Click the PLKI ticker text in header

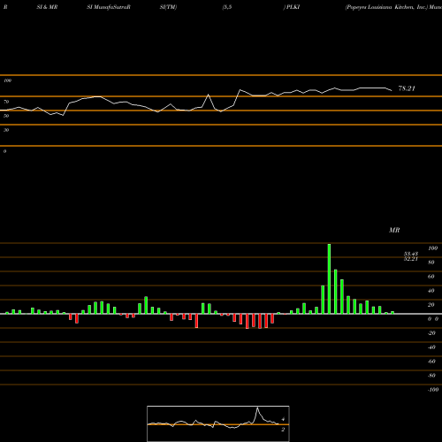[x=293, y=7]
